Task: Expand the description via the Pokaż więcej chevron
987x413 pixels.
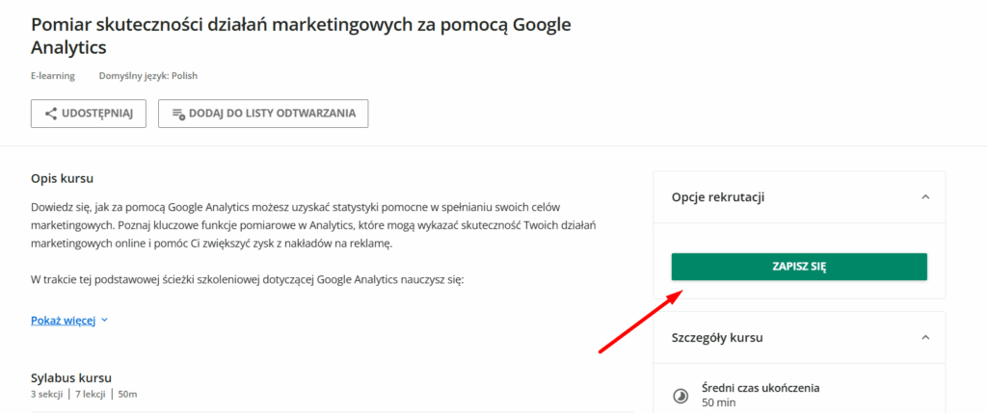Action: click(x=104, y=321)
